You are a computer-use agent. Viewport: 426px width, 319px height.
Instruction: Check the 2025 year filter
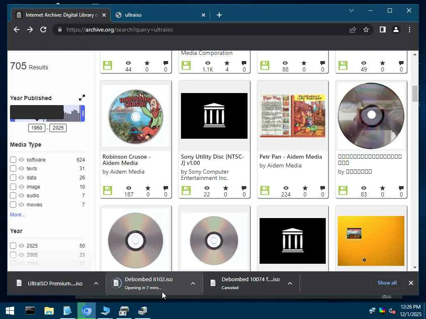(x=13, y=245)
